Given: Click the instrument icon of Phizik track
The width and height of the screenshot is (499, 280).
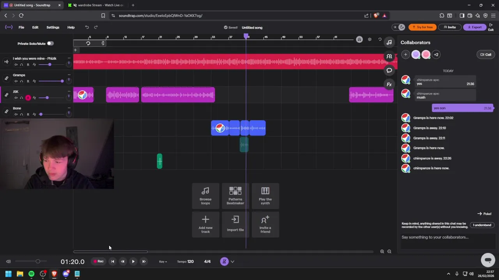Looking at the screenshot, I should coord(6,61).
